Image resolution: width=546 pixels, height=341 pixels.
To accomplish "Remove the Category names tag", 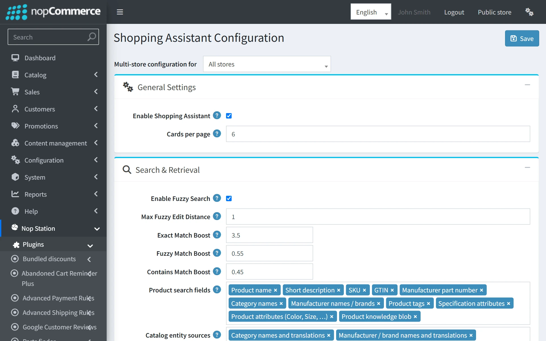I will point(281,303).
